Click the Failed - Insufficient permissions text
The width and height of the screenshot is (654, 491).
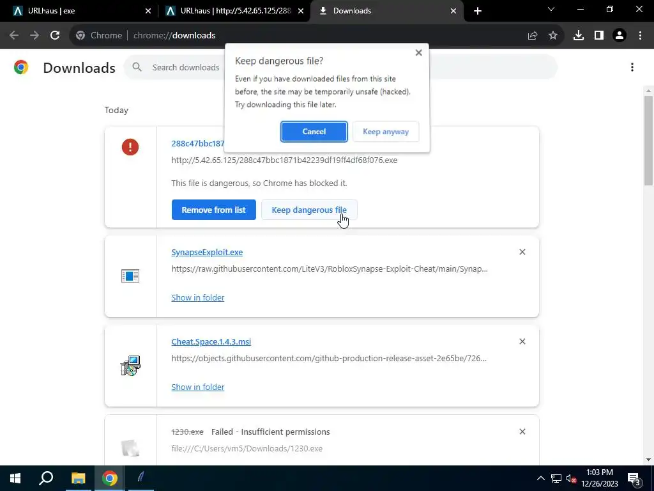pyautogui.click(x=270, y=432)
